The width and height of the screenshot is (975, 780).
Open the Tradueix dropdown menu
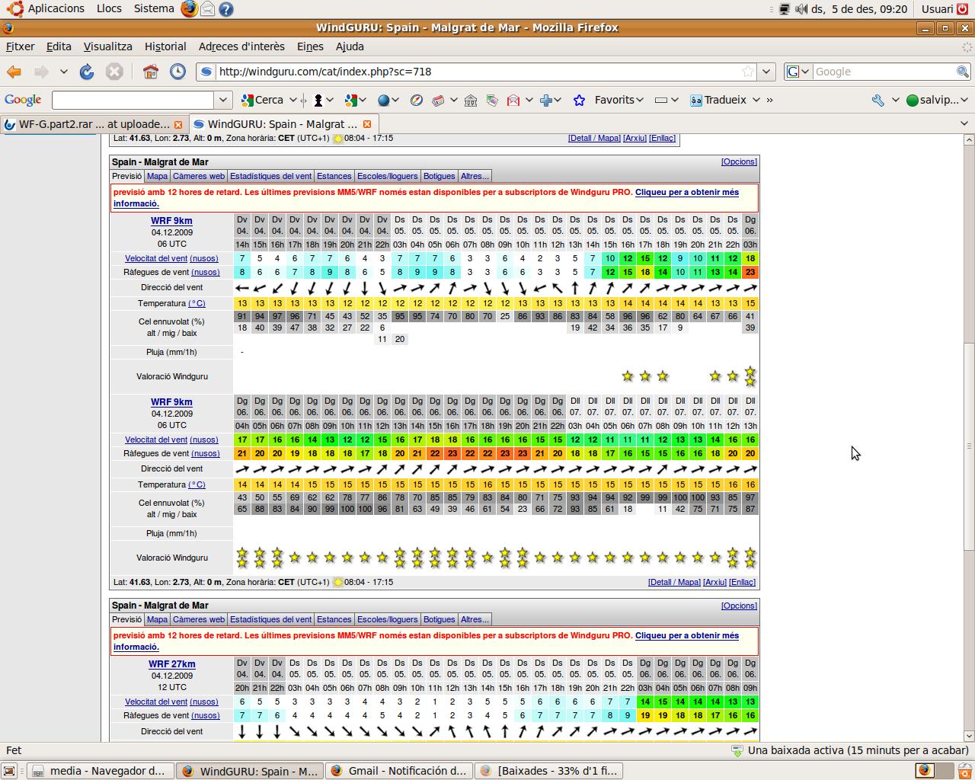(756, 100)
